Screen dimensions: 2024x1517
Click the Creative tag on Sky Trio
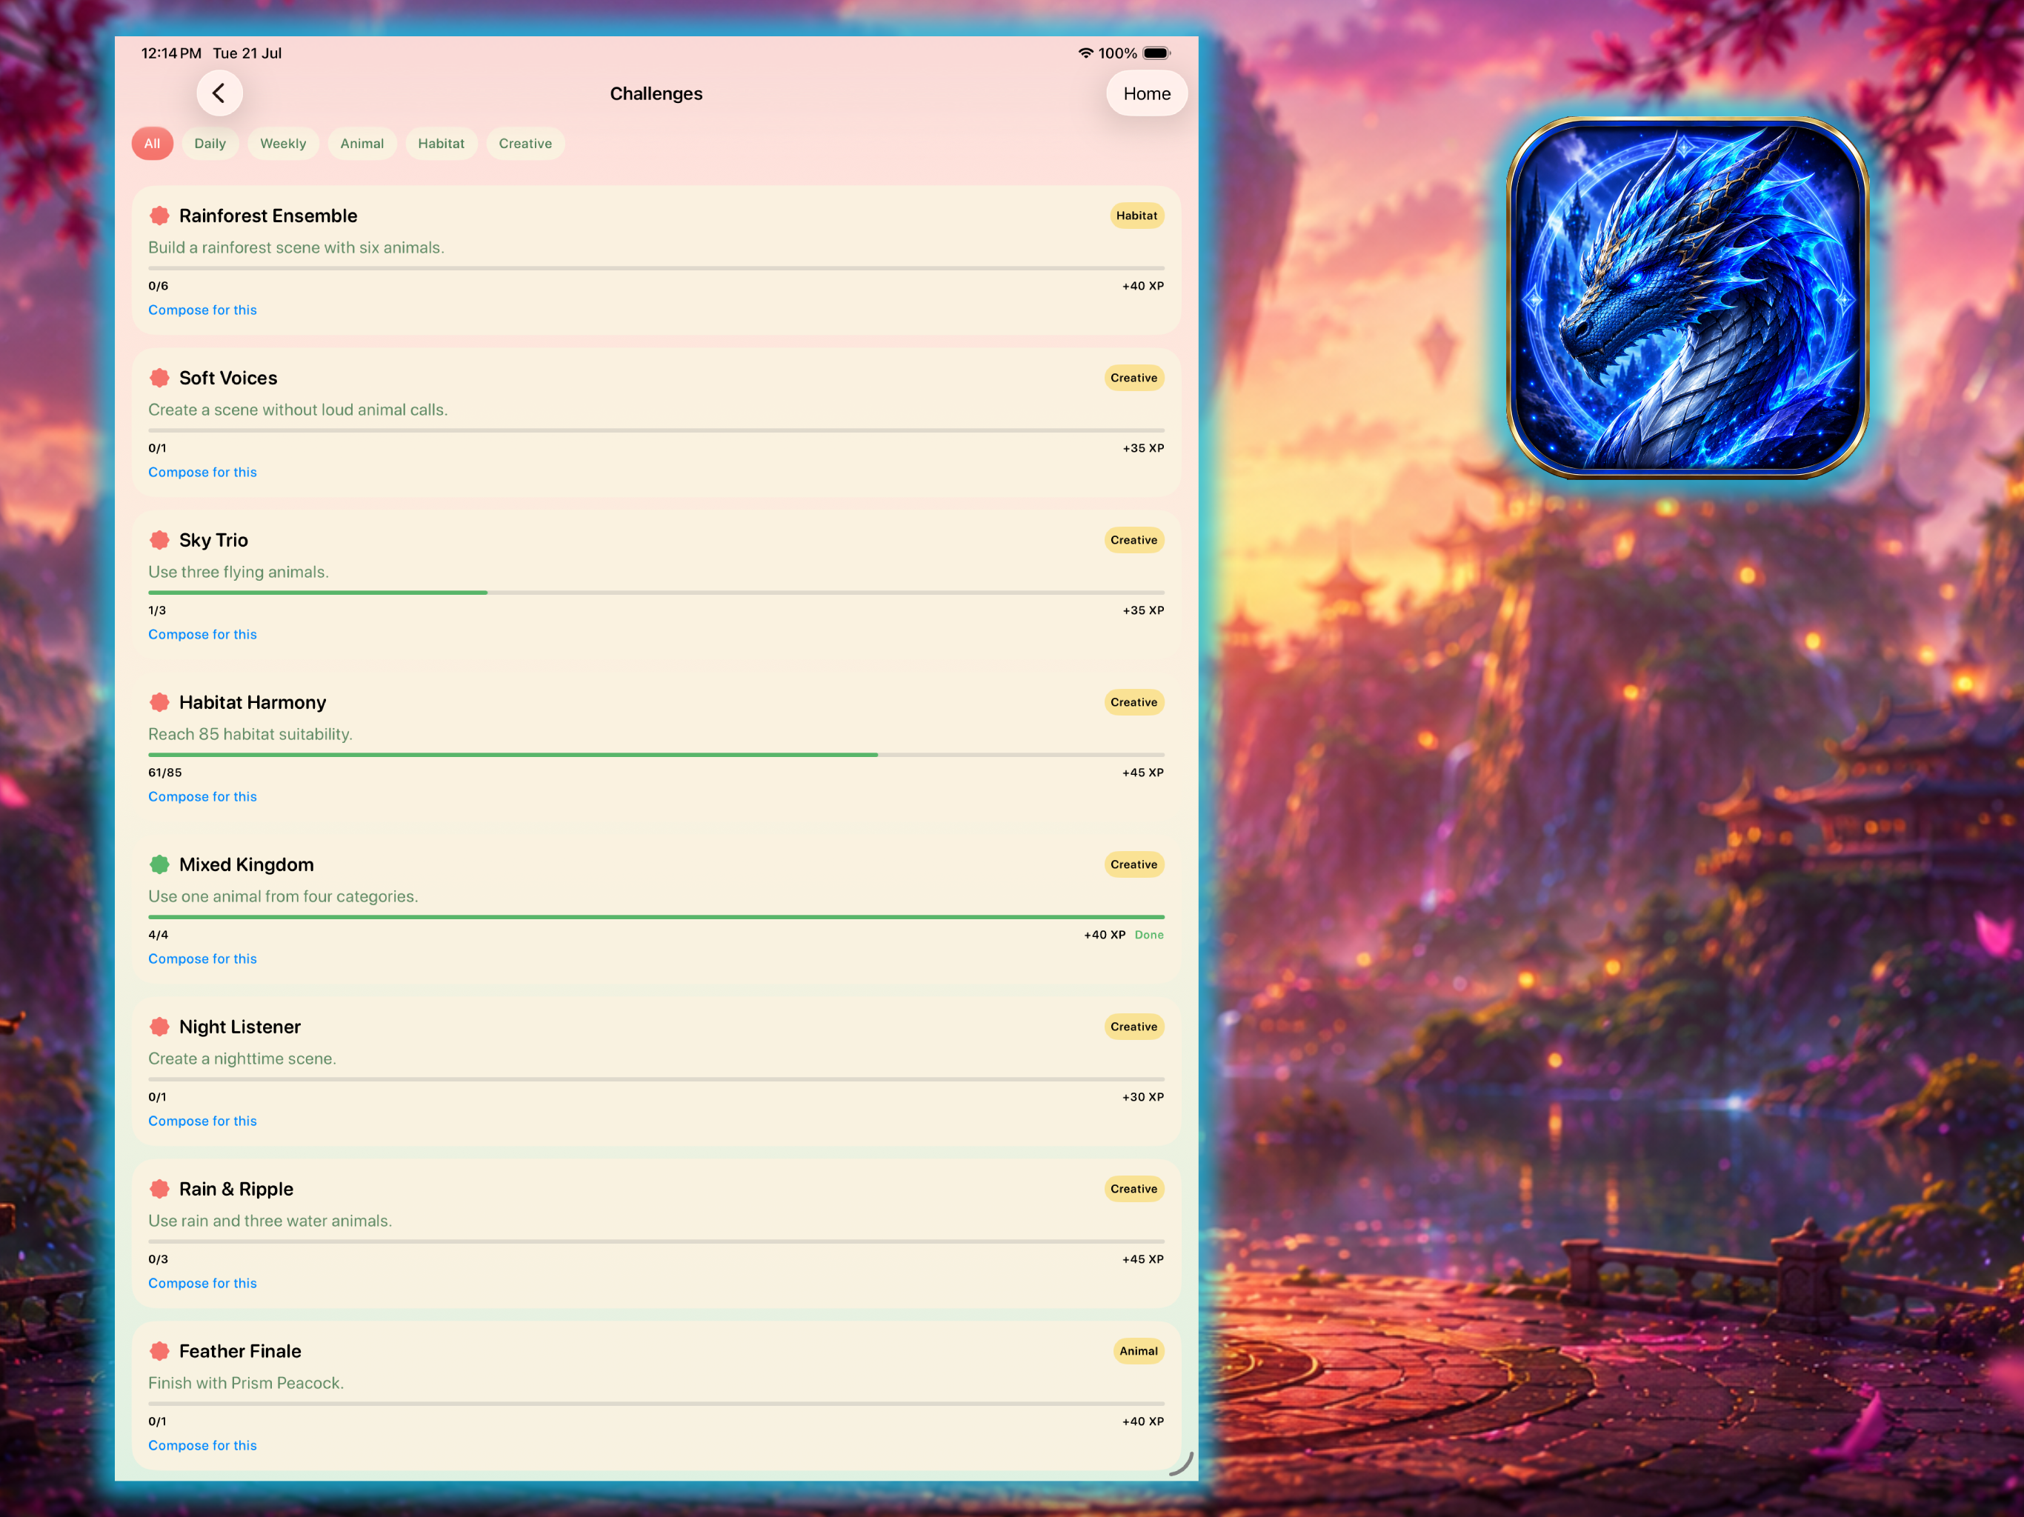(1133, 540)
